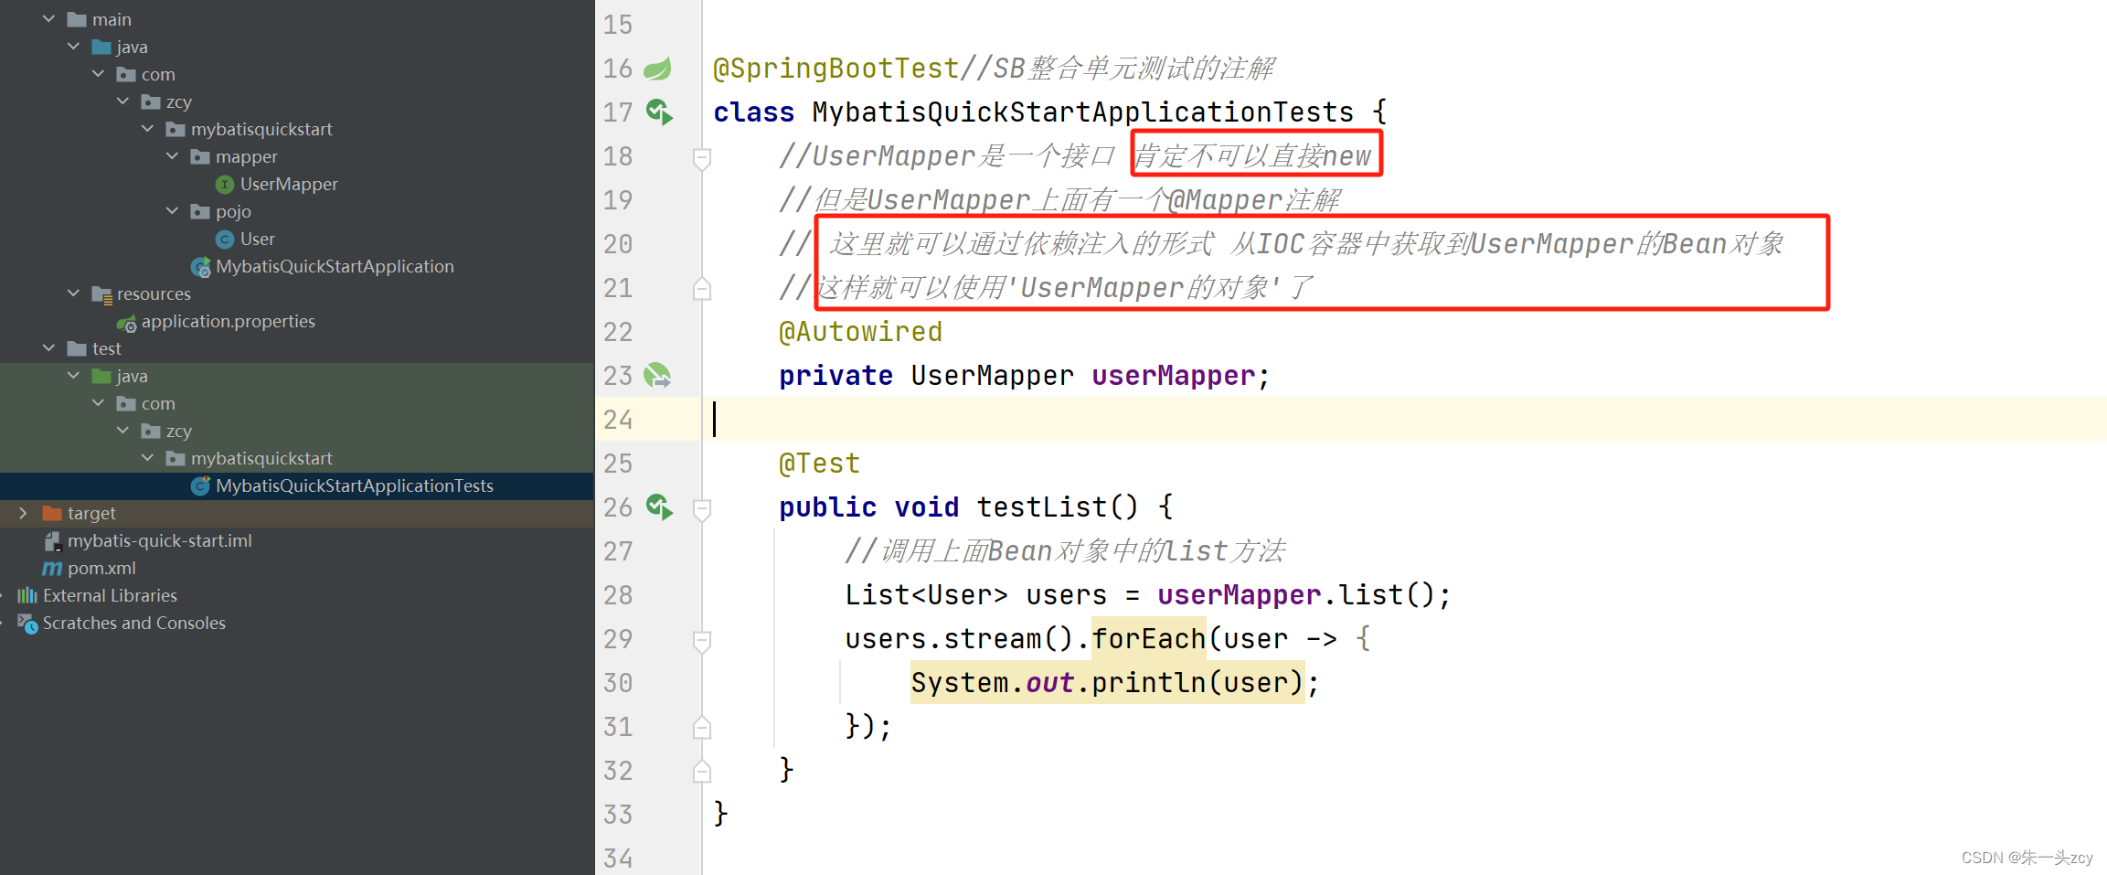Click forEach on line 29
2107x875 pixels.
click(1148, 639)
